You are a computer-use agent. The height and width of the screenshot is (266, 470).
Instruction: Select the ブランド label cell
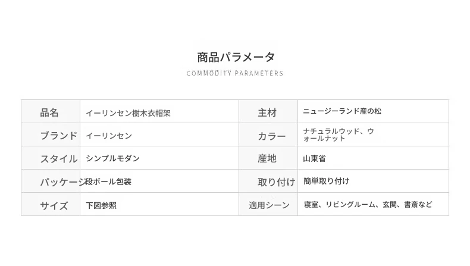pyautogui.click(x=51, y=134)
